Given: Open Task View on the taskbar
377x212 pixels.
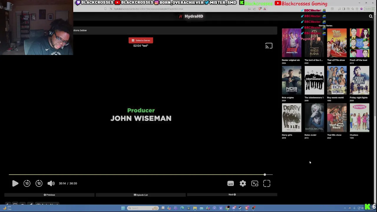Looking at the screenshot, I should [x=163, y=208].
